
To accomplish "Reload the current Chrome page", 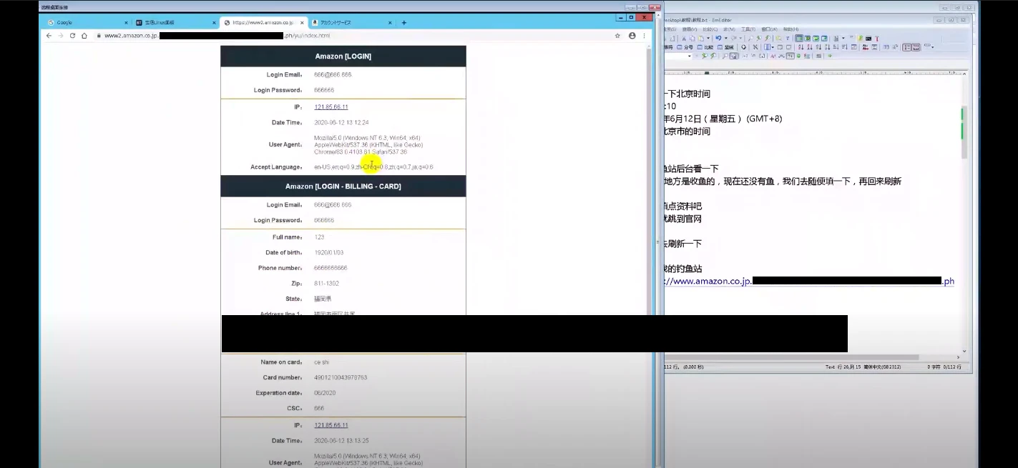I will [72, 35].
